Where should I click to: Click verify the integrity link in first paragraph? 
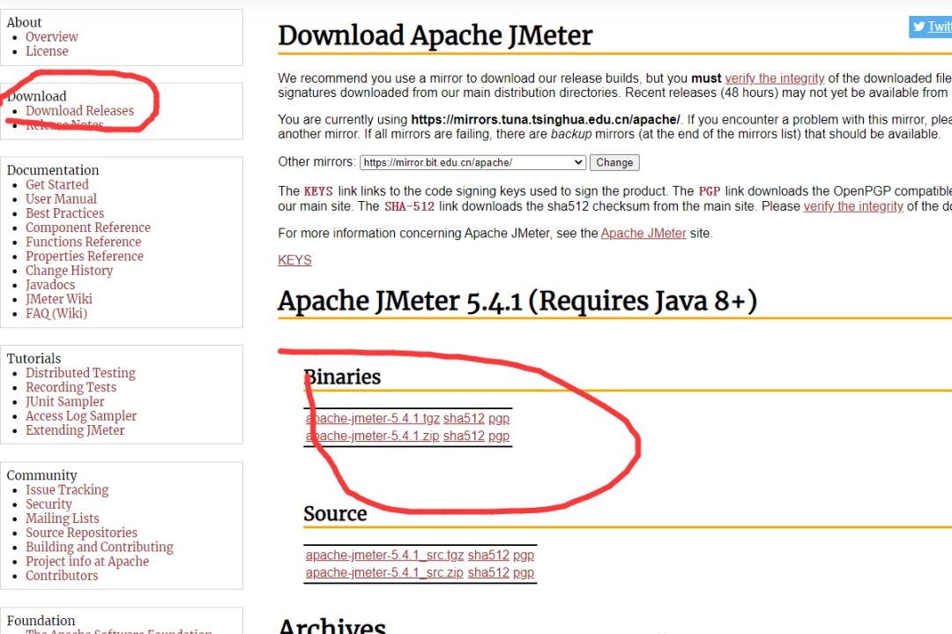click(x=775, y=78)
